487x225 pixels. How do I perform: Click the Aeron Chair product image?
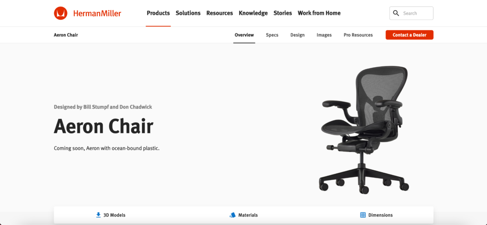(363, 130)
